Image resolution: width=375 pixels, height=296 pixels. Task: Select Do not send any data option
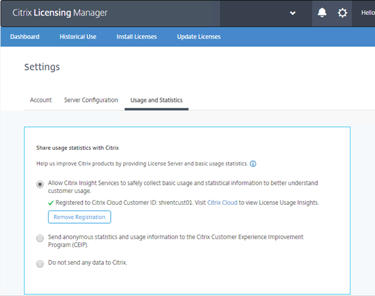tap(41, 263)
